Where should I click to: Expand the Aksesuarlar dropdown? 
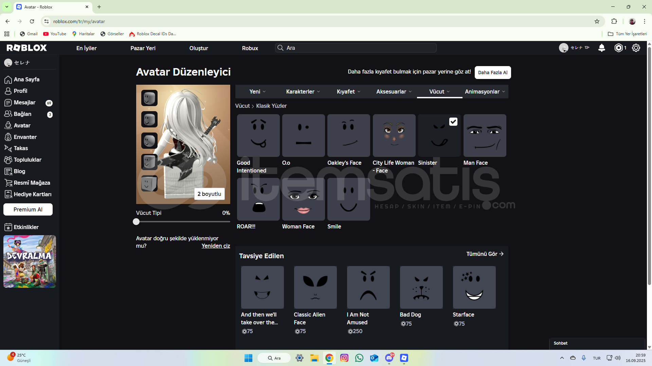point(394,91)
